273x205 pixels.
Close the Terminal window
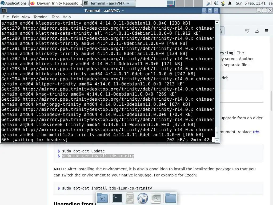(x=216, y=10)
